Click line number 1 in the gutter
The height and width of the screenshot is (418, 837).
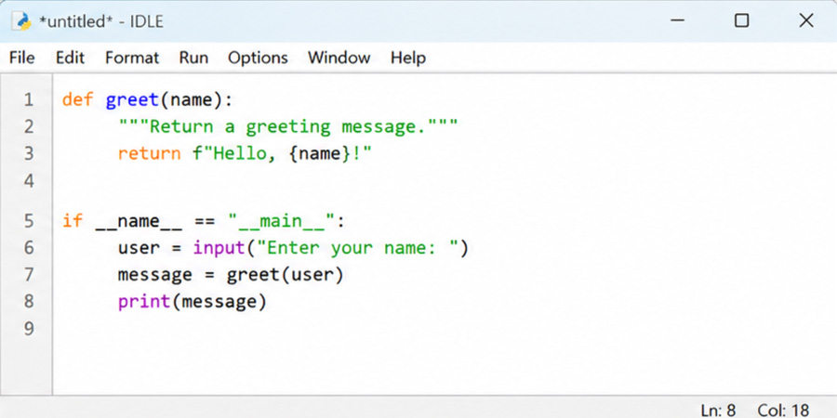click(x=28, y=99)
